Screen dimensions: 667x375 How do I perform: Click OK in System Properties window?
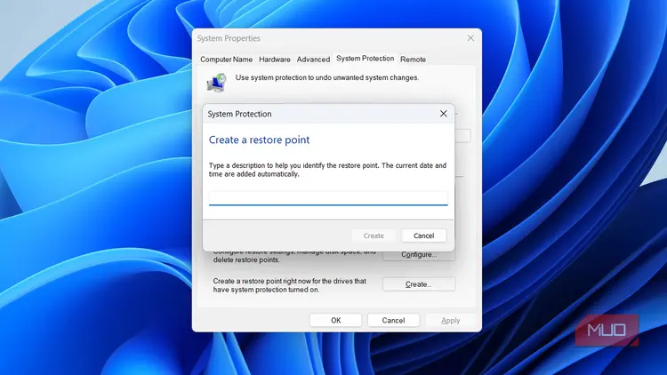pyautogui.click(x=335, y=320)
